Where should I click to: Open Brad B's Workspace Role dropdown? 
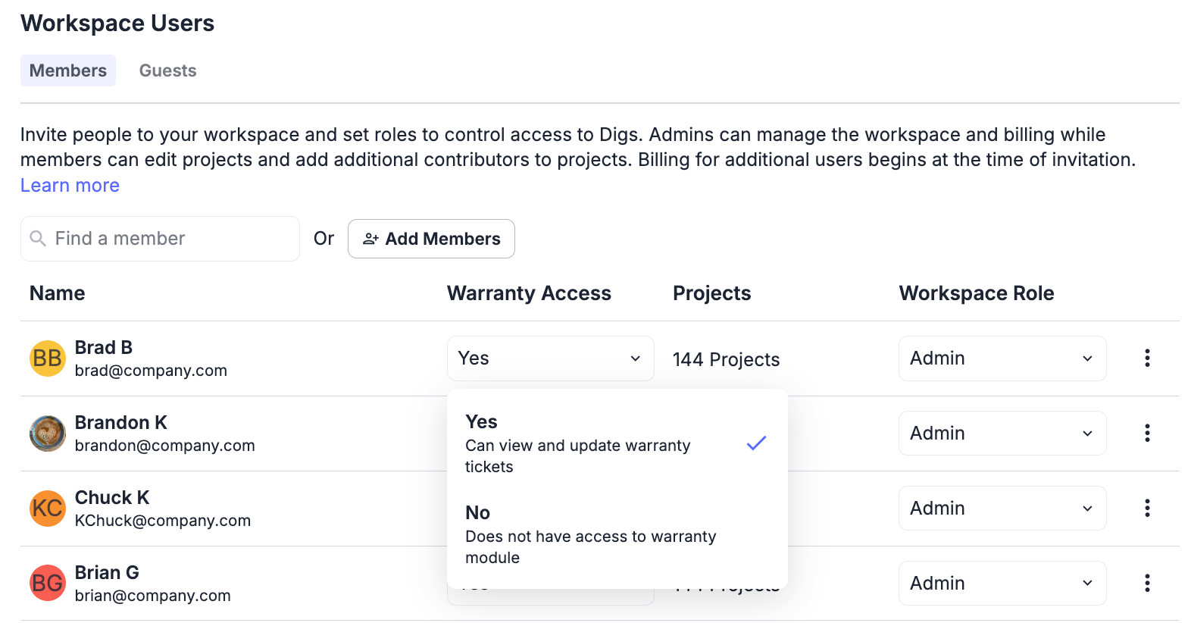1002,358
